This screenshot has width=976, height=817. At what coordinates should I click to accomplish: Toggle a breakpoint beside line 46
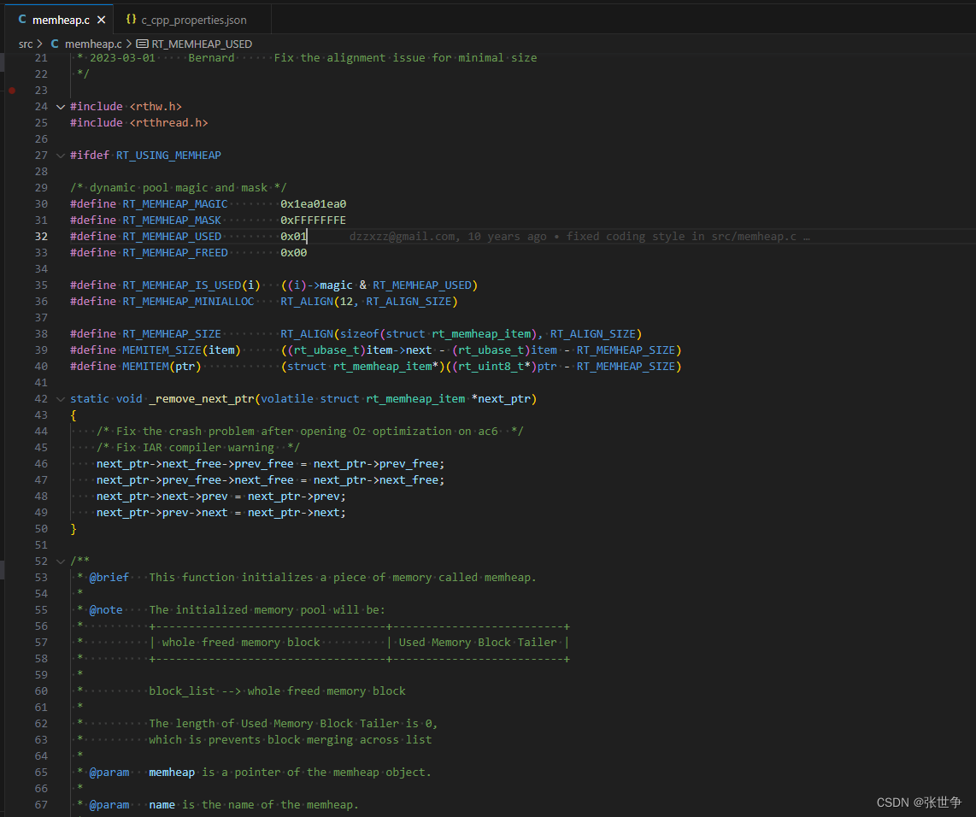10,463
